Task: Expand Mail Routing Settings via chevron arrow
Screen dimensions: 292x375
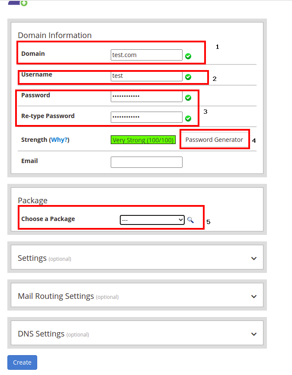Action: click(253, 297)
